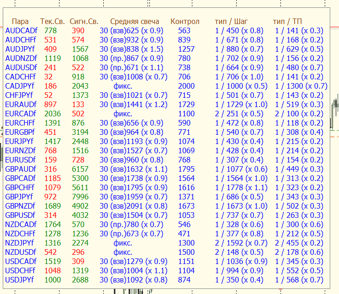The image size is (339, 294).
Task: Click the GBPNZDf pair name
Action: click(x=20, y=206)
